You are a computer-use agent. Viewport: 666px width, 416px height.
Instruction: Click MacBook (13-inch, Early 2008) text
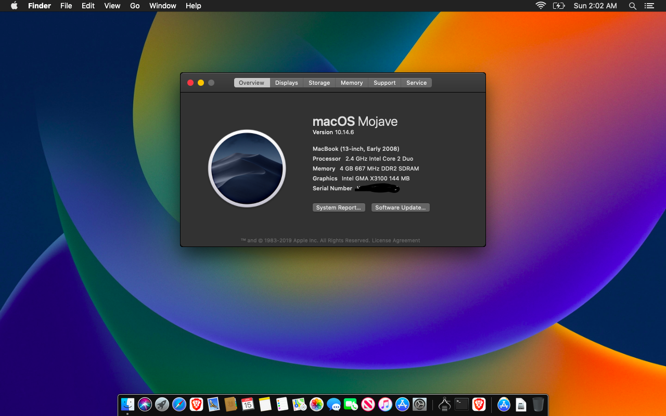pyautogui.click(x=356, y=149)
